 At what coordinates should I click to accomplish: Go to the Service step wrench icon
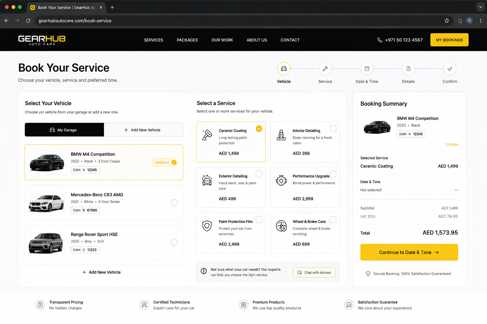coord(325,69)
